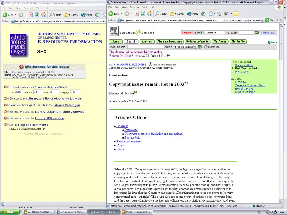Click the SFX target icon beside Full text available
Viewport: 287px width, 215px height.
[6, 87]
